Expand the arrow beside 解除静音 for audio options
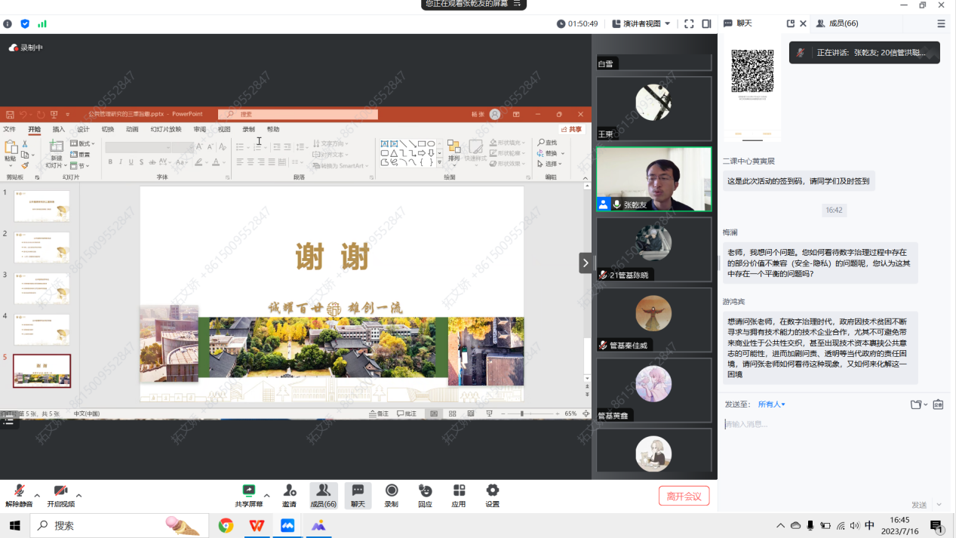956x538 pixels. coord(37,496)
